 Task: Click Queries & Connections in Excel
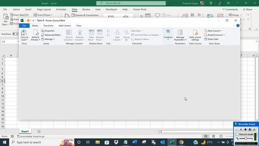pos(85,15)
